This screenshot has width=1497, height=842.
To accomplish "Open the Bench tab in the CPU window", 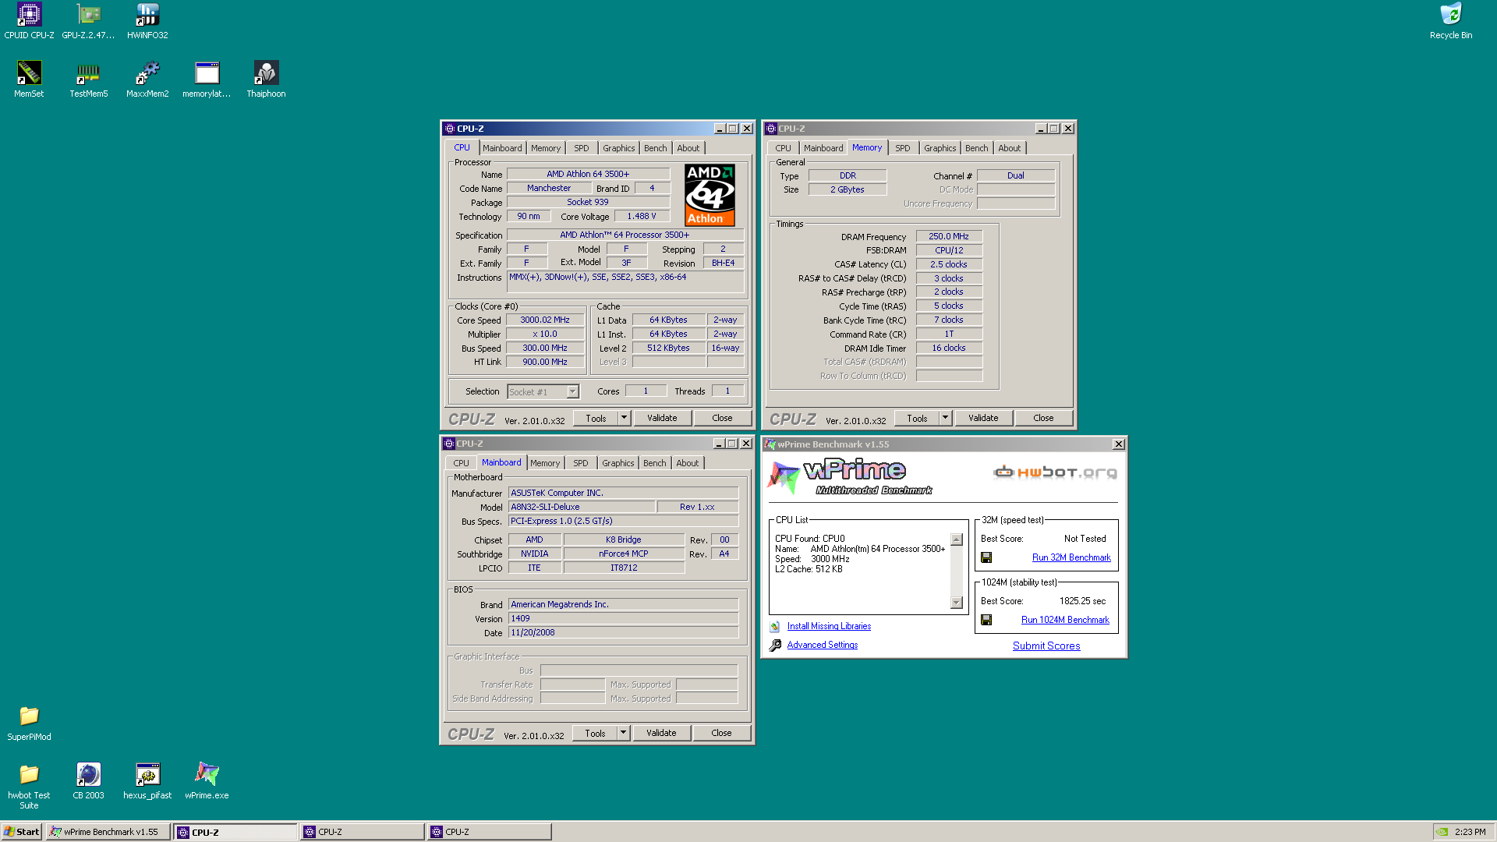I will click(x=656, y=148).
